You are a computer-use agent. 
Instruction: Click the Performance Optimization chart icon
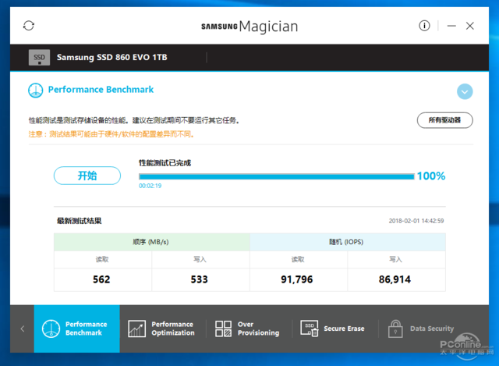pyautogui.click(x=137, y=329)
